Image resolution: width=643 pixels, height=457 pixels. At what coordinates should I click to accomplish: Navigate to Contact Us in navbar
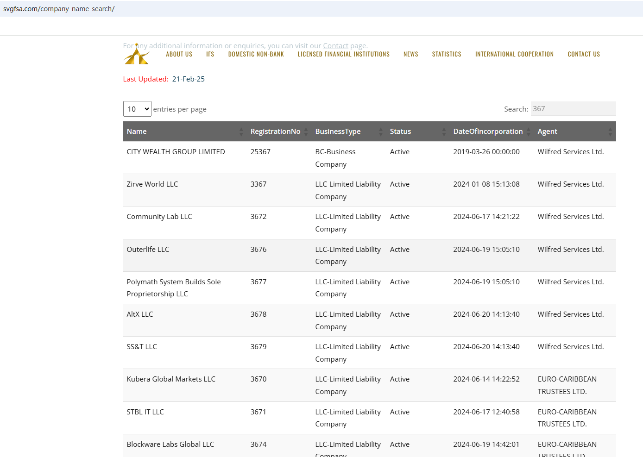(x=583, y=54)
